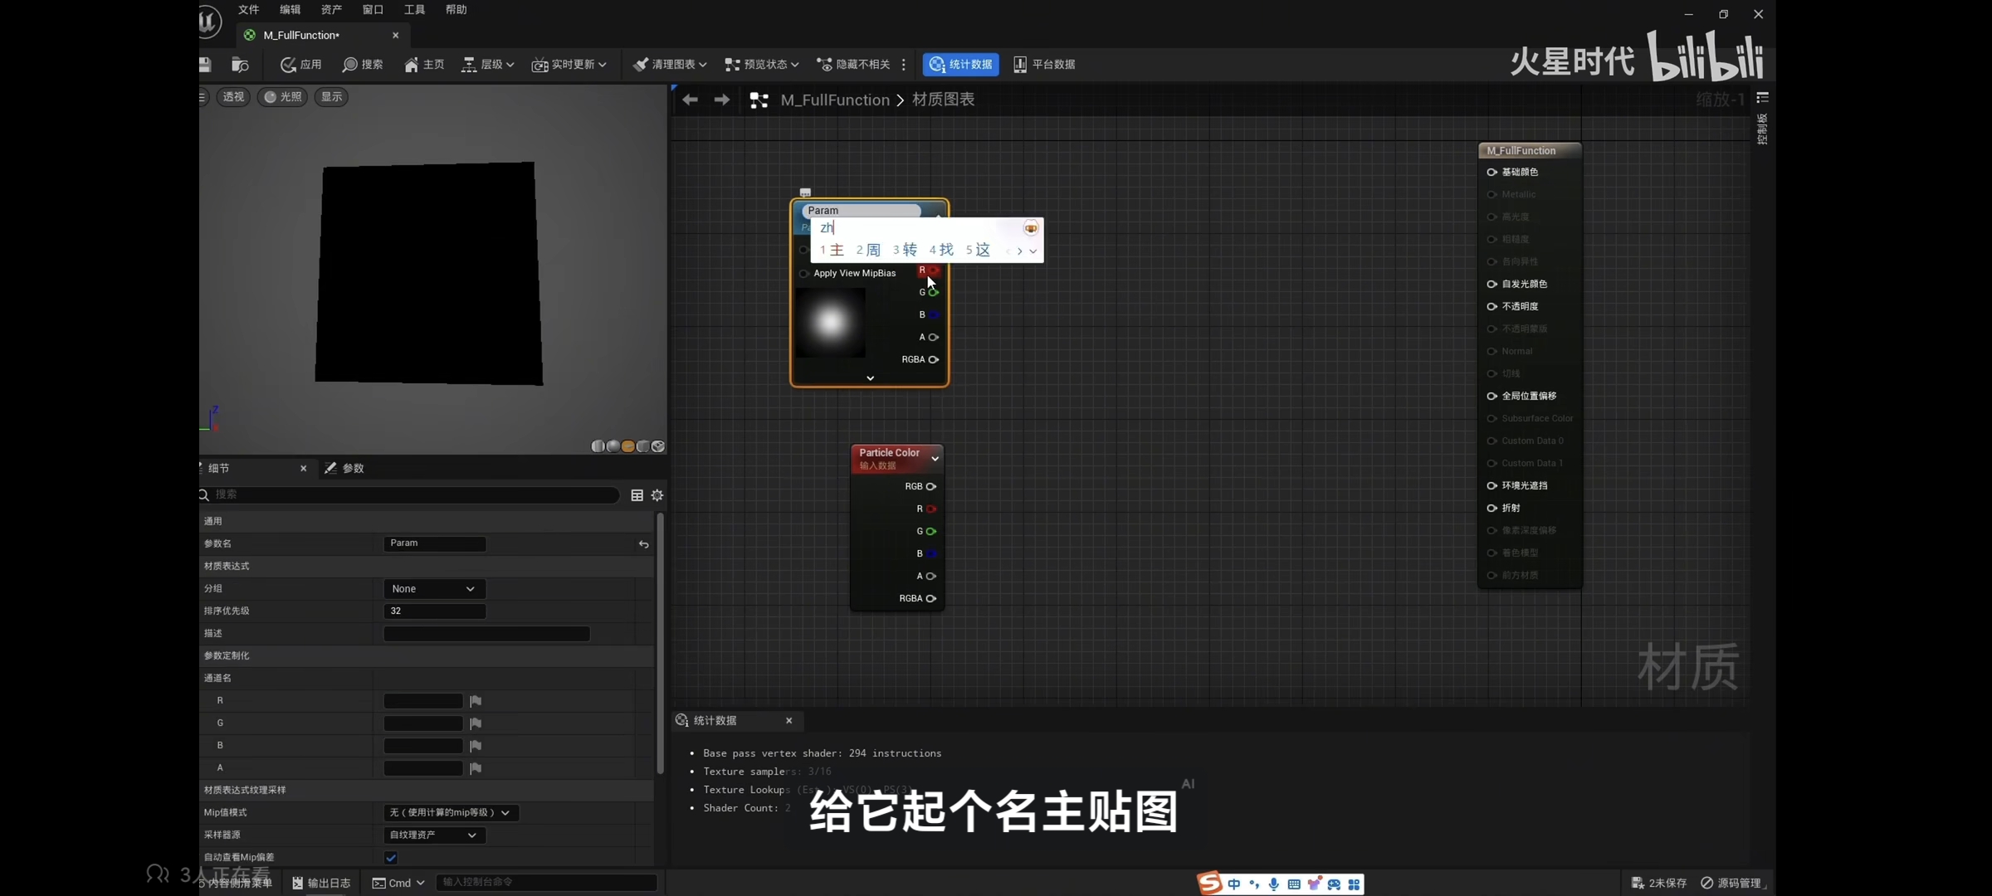Click the save icon in toolbar

tap(205, 65)
